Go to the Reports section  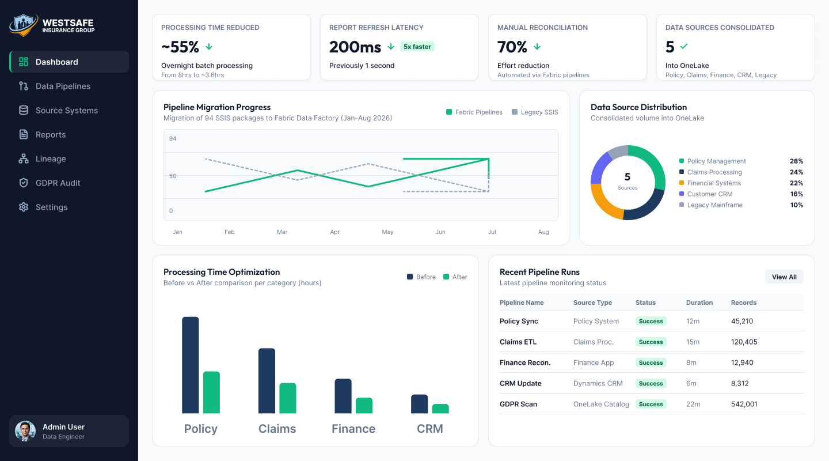[69, 134]
